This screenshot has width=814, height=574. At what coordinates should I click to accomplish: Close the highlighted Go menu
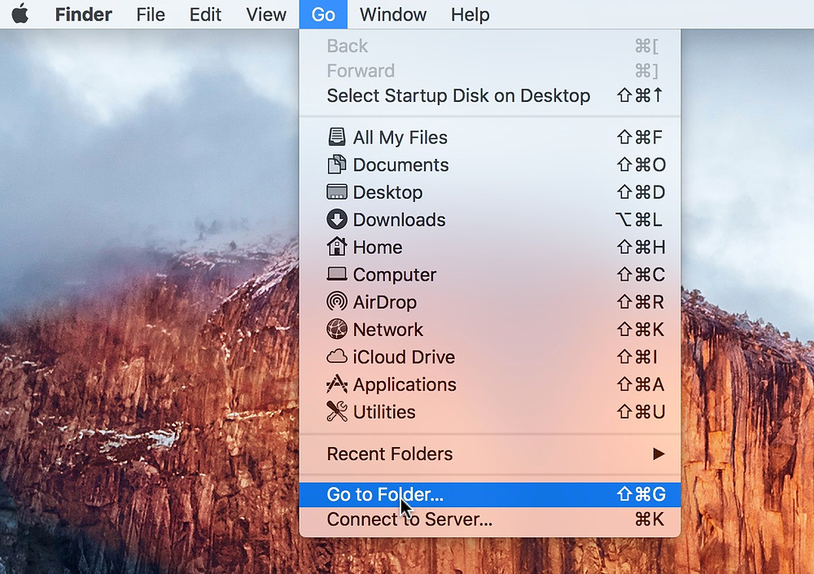point(323,15)
